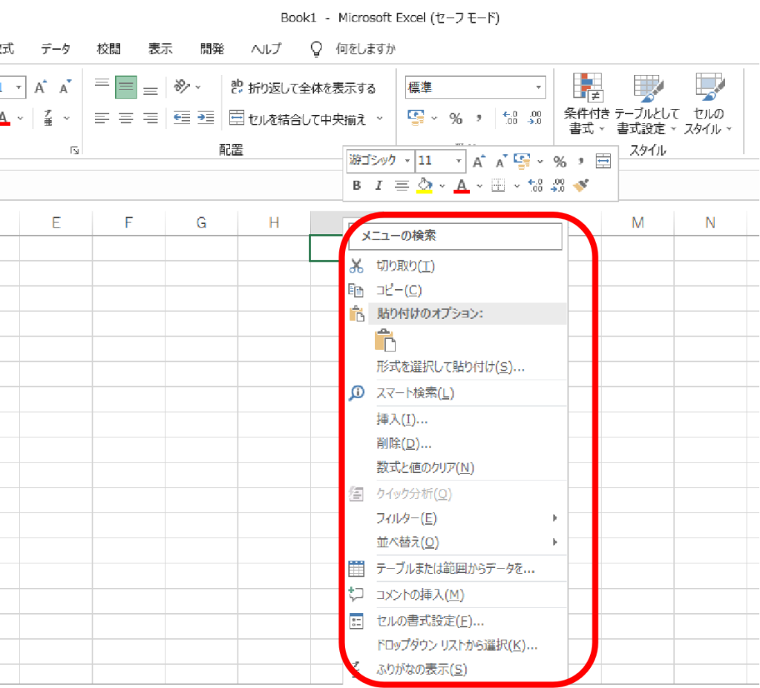This screenshot has height=688, width=760.
Task: Open Conditional Formatting (条件付き書式) in ribbon
Action: [586, 104]
